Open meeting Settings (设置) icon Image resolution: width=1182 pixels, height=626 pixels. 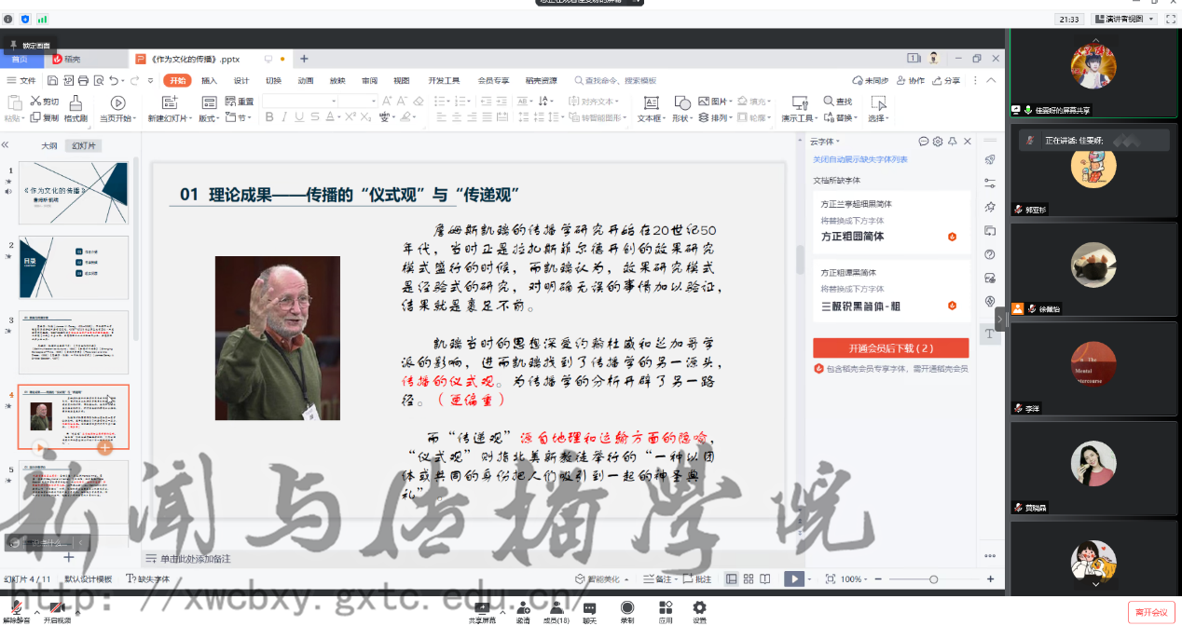[x=699, y=611]
